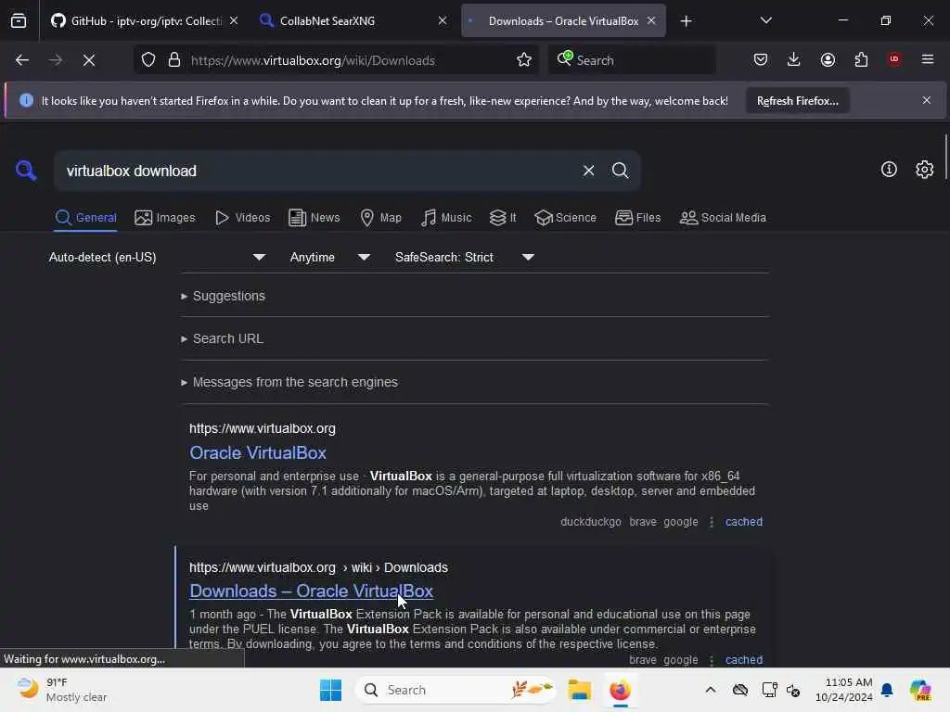The width and height of the screenshot is (950, 712).
Task: Open File Explorer from the taskbar
Action: tap(579, 690)
